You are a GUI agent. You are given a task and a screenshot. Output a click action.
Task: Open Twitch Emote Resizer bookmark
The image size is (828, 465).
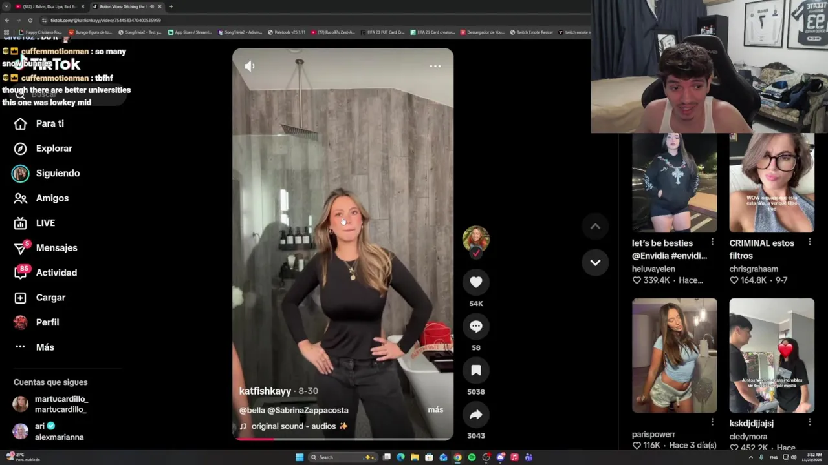click(x=532, y=32)
